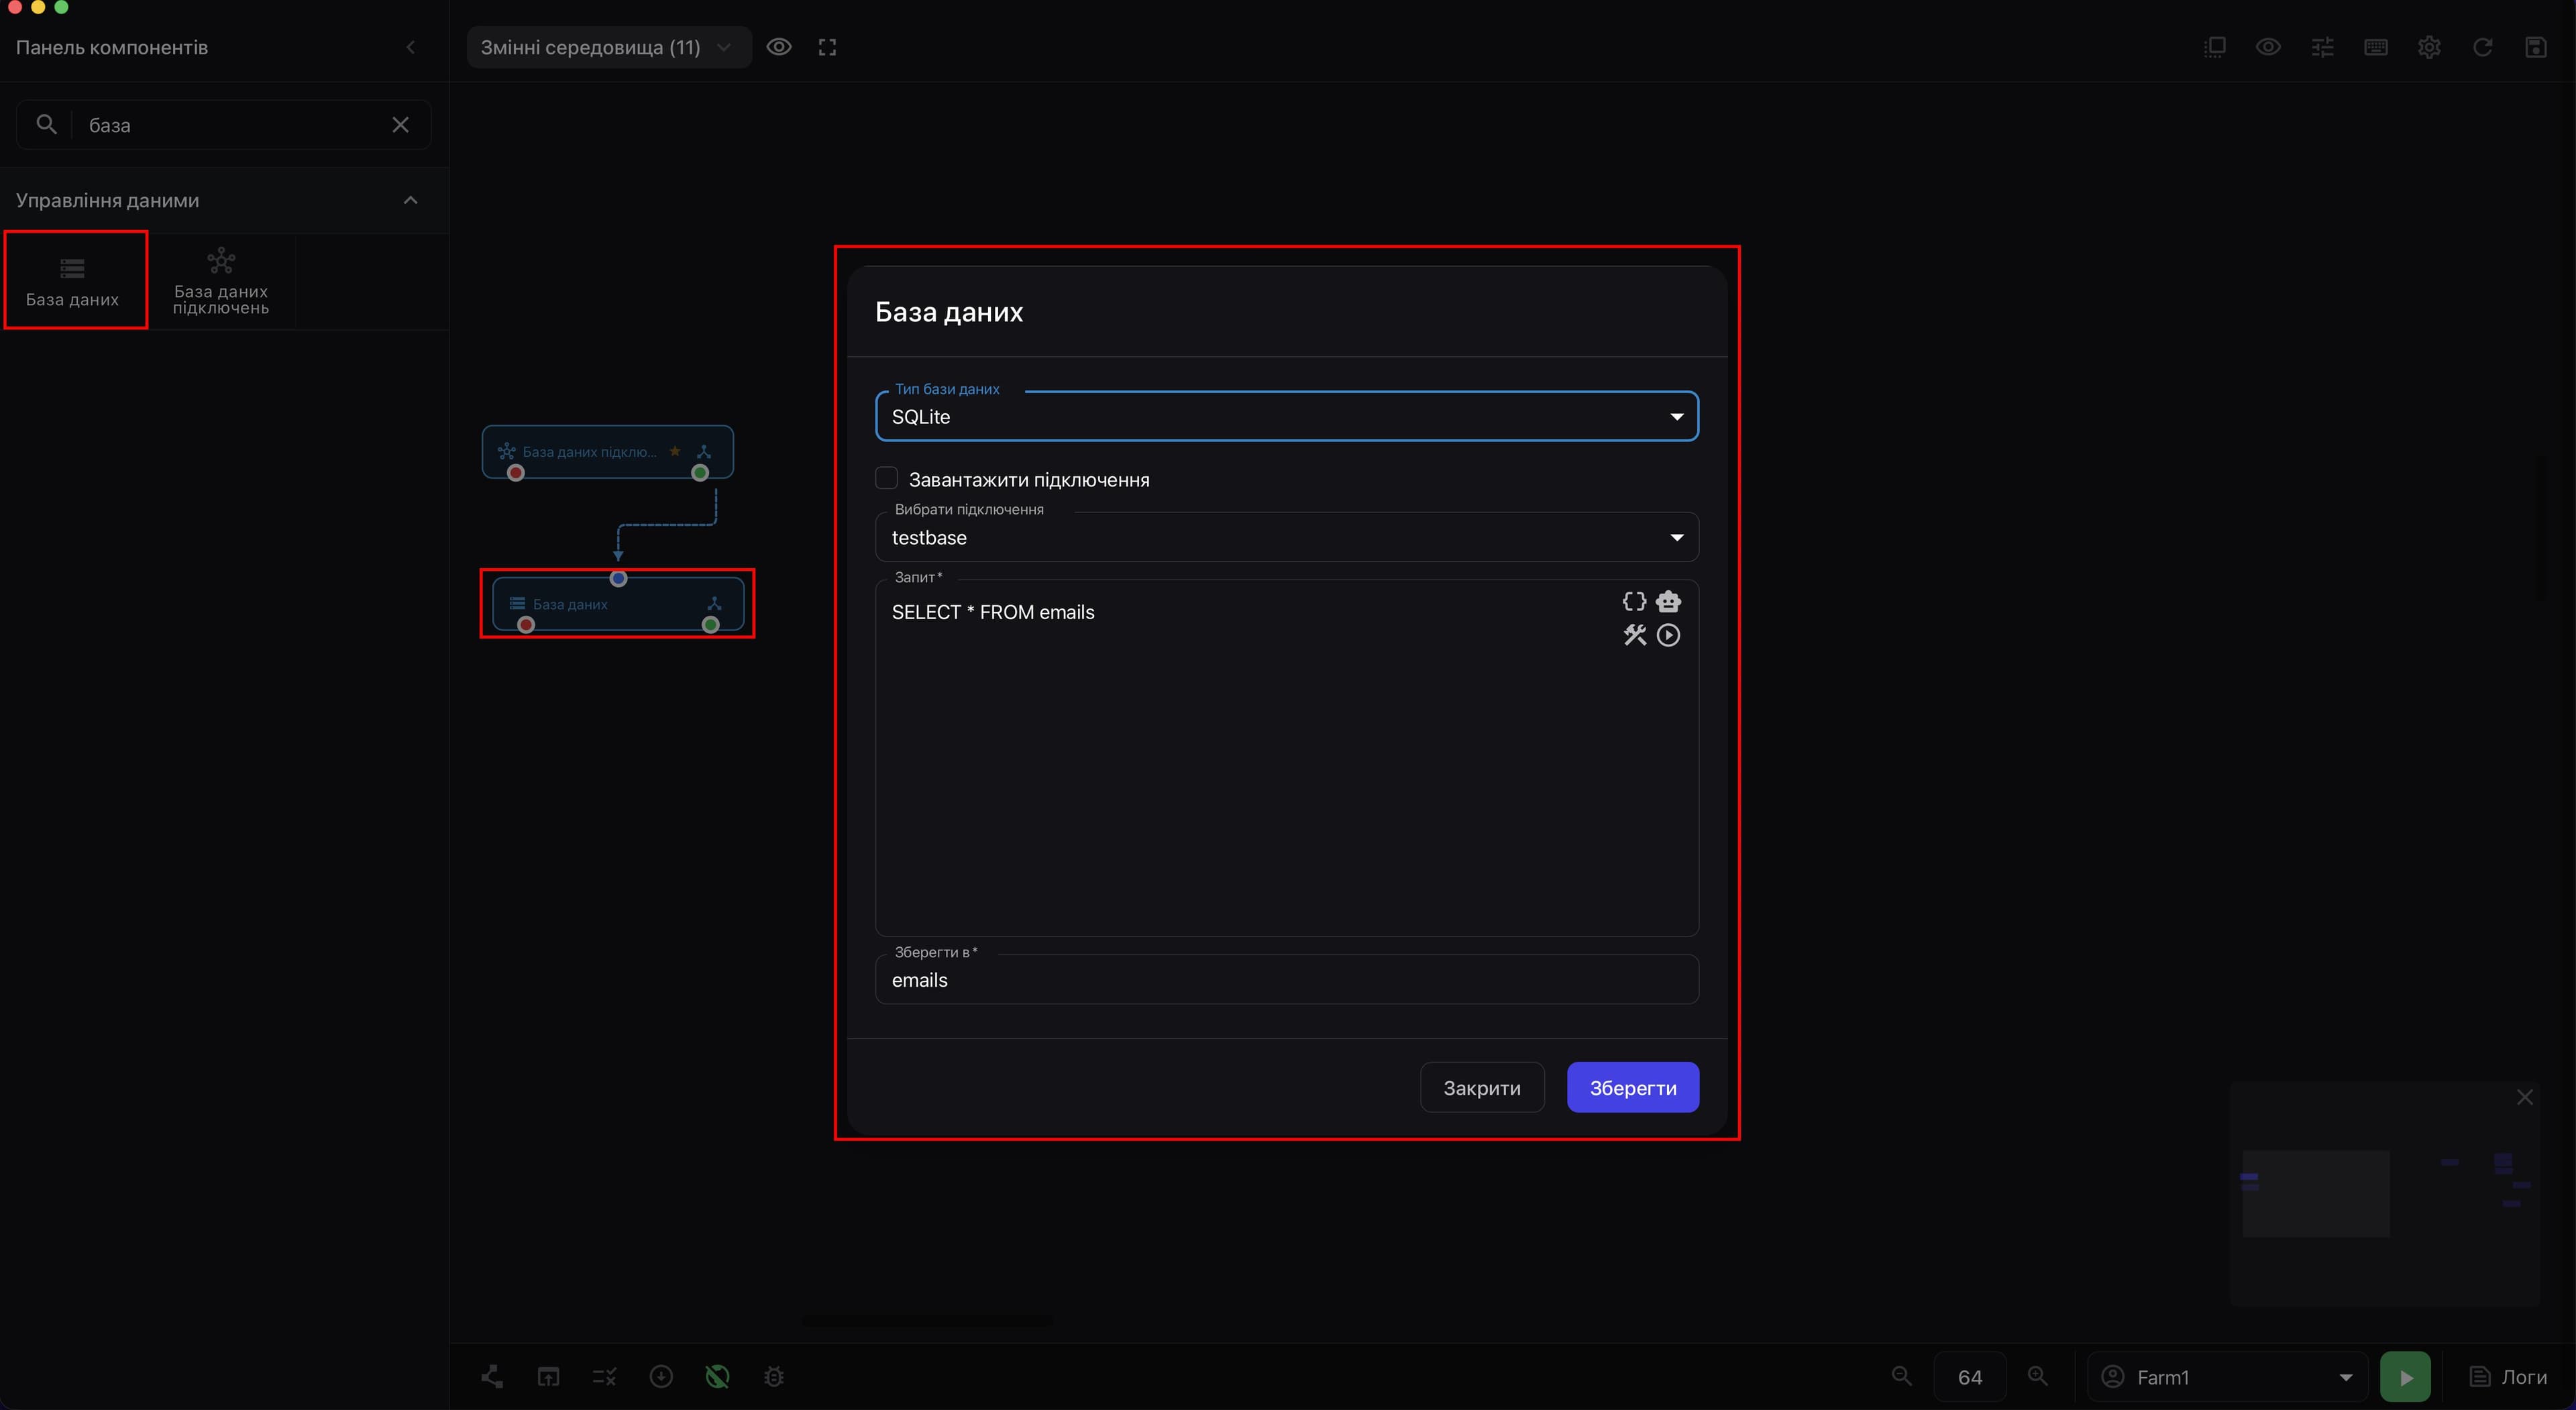The image size is (2576, 1410).
Task: Click the 'Зберегти в' emails input field
Action: click(x=1286, y=980)
